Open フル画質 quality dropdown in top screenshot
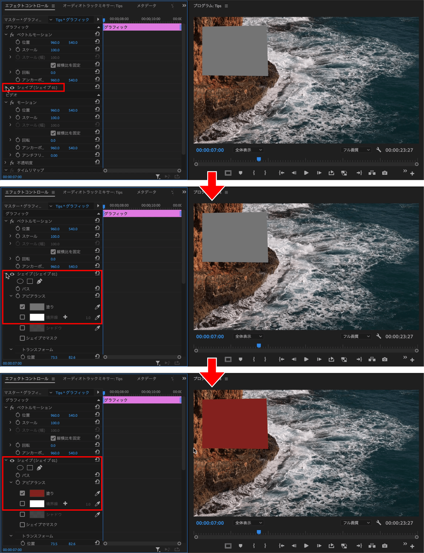The height and width of the screenshot is (553, 424). [356, 150]
